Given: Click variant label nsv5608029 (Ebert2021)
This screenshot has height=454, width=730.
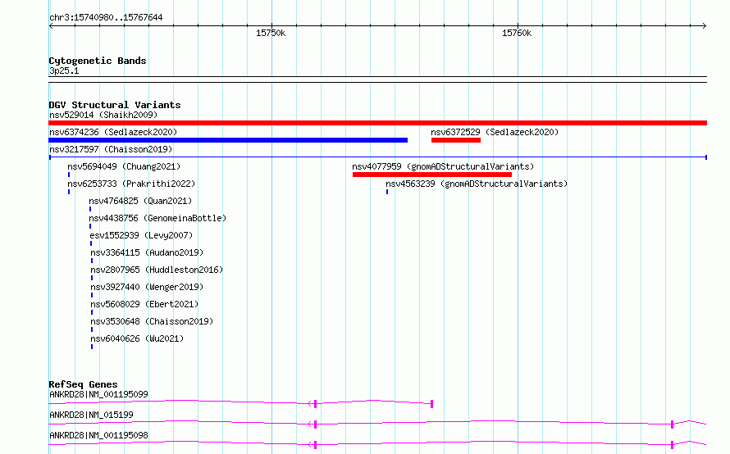Looking at the screenshot, I should tap(144, 304).
